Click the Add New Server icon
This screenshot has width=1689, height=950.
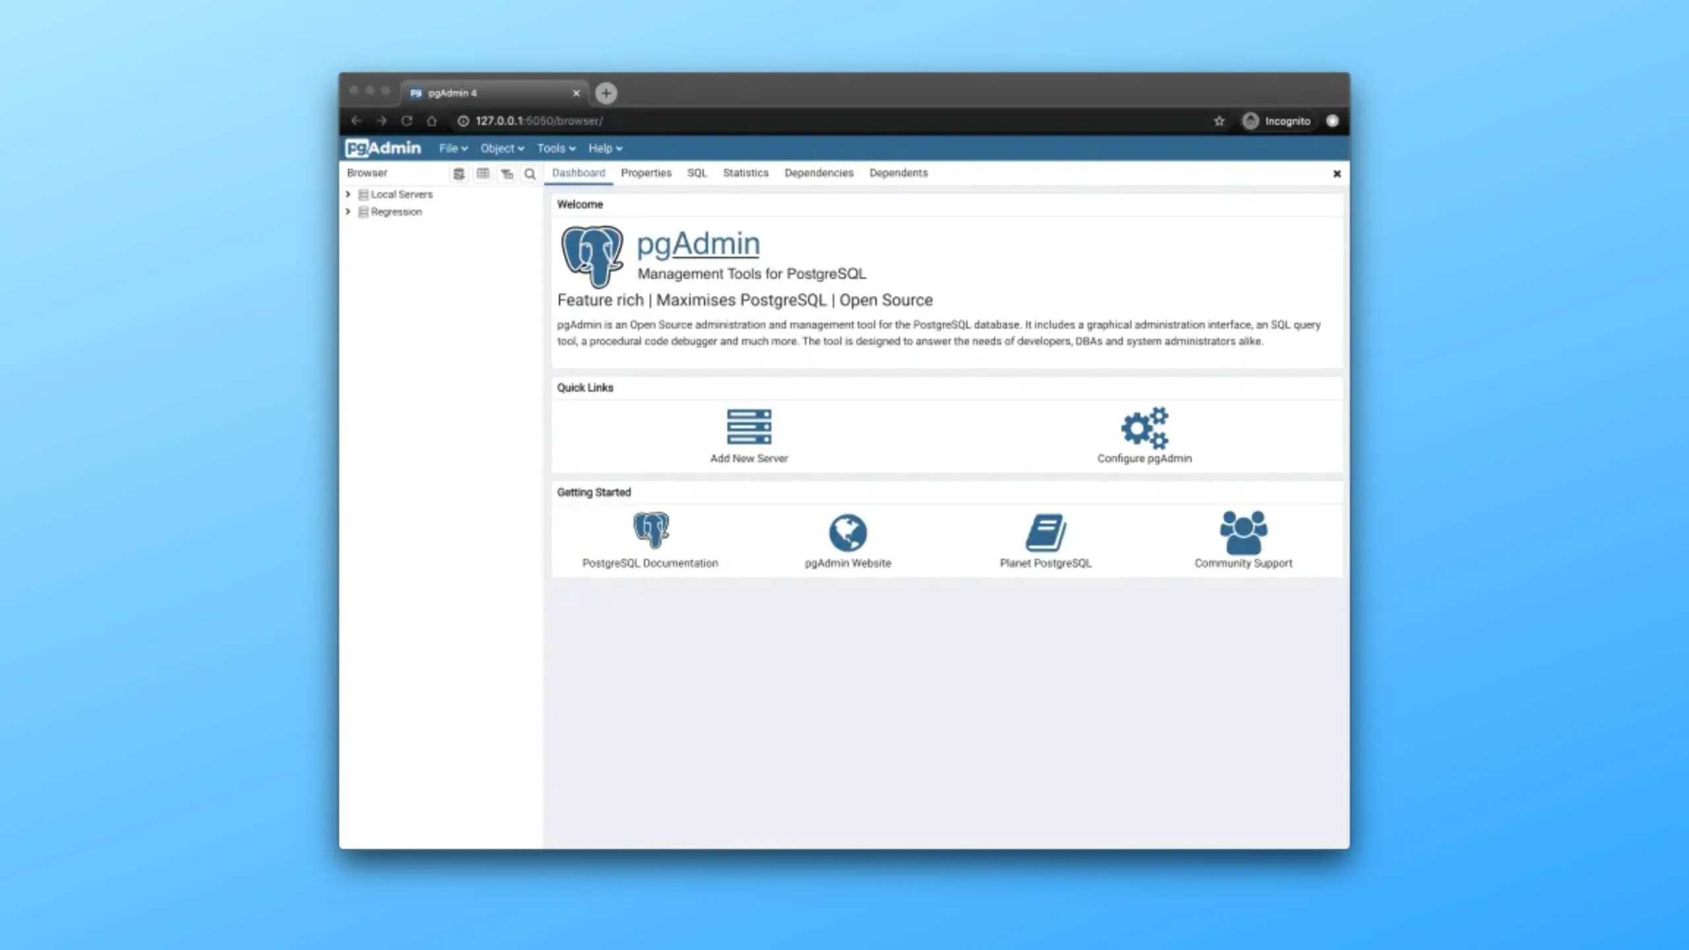click(749, 426)
